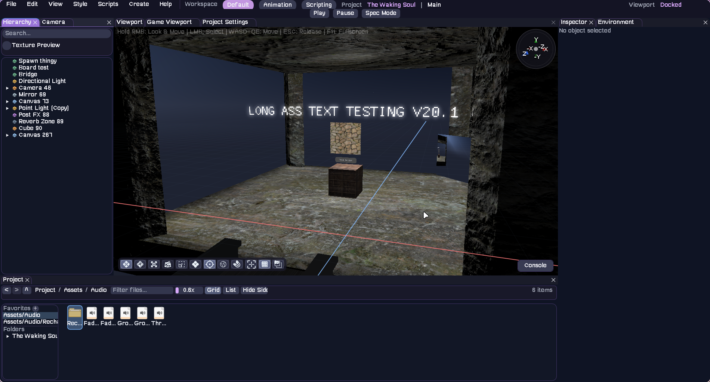Enable Spec Mode

point(380,13)
